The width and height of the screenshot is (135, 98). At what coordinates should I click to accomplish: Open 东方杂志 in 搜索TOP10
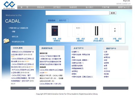tap(107, 71)
